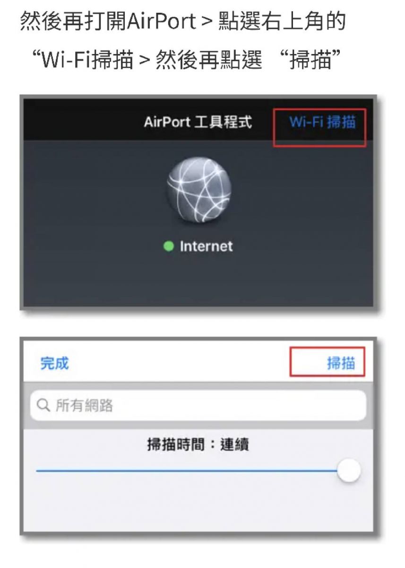405x568 pixels.
Task: Click the green Internet status dot
Action: click(x=169, y=246)
